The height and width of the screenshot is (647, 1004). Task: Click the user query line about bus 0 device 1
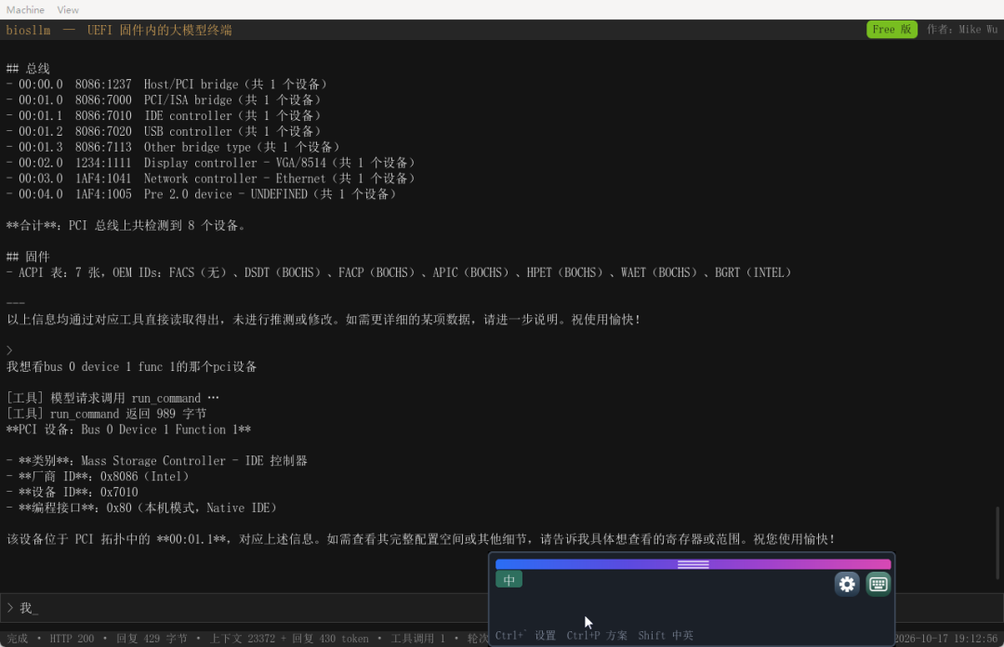tap(132, 367)
